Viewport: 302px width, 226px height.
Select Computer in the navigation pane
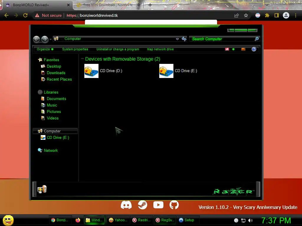coord(55,131)
